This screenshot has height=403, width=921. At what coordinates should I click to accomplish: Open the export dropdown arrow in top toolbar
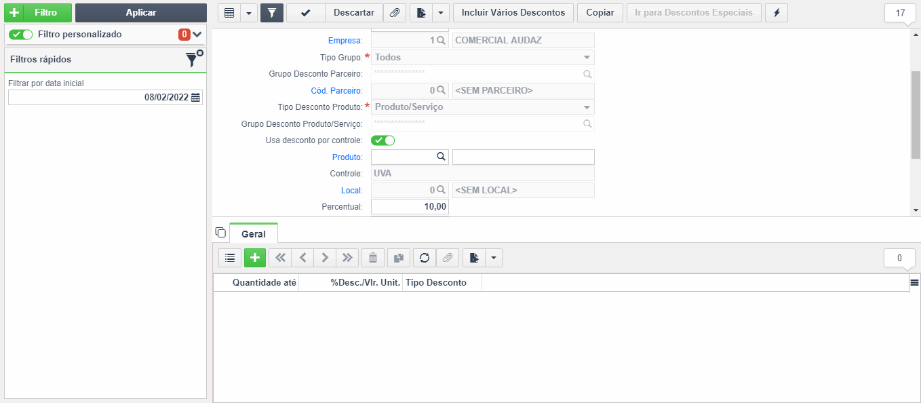(442, 13)
